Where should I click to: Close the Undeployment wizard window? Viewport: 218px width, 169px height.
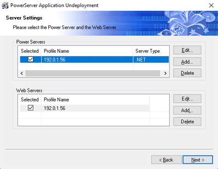211,6
